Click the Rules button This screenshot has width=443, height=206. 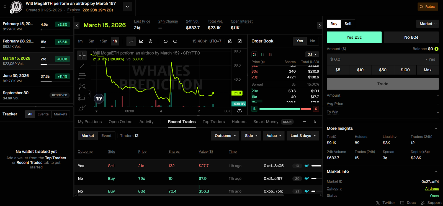coord(427,7)
